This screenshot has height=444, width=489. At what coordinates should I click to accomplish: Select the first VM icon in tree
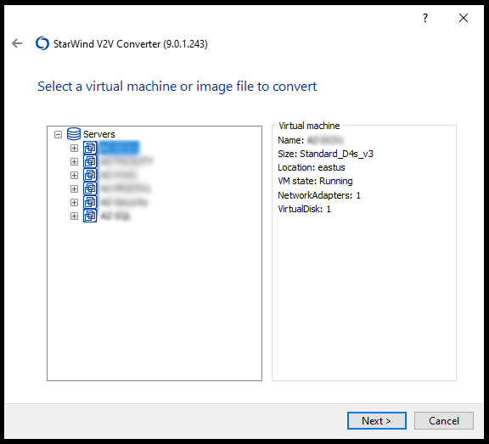[x=90, y=148]
